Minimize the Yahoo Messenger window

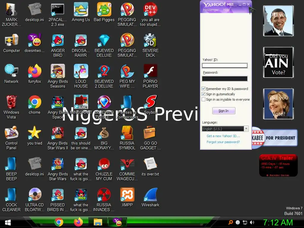pyautogui.click(x=240, y=4)
